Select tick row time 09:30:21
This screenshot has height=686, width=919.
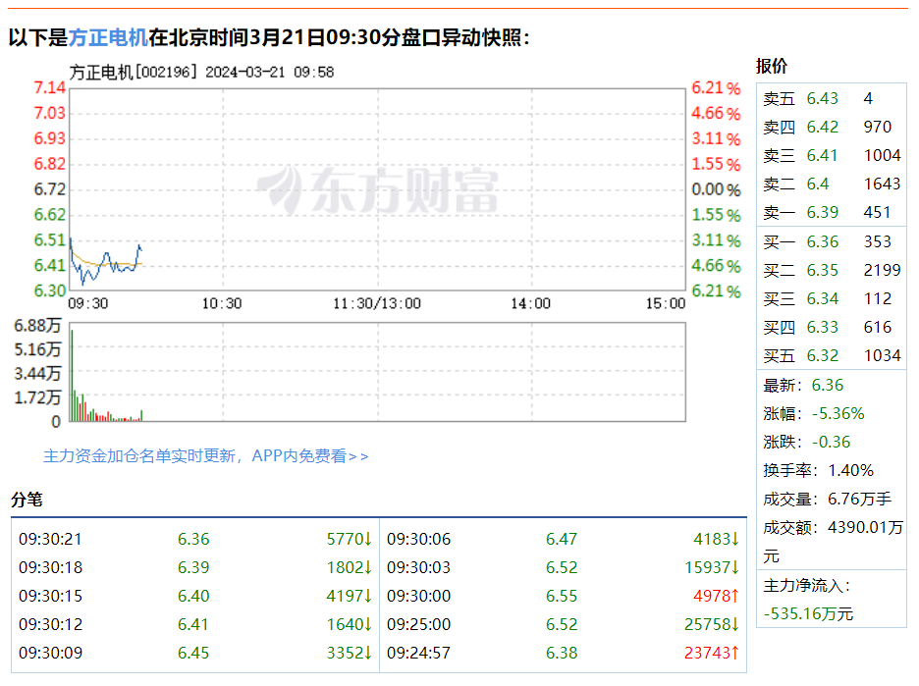click(x=50, y=539)
